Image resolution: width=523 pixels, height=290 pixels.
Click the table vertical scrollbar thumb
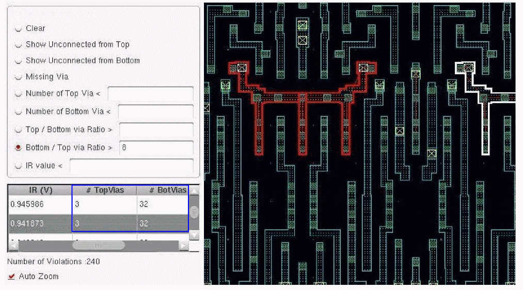tap(194, 212)
